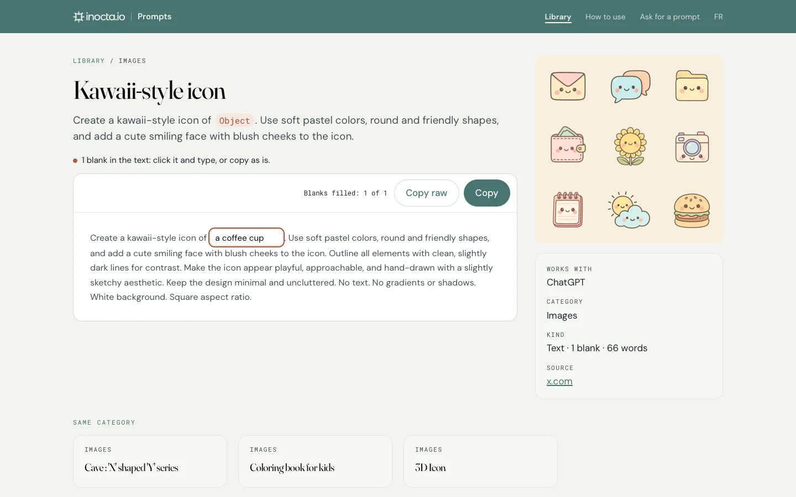Open the 3D Icon card
796x497 pixels.
coord(480,461)
